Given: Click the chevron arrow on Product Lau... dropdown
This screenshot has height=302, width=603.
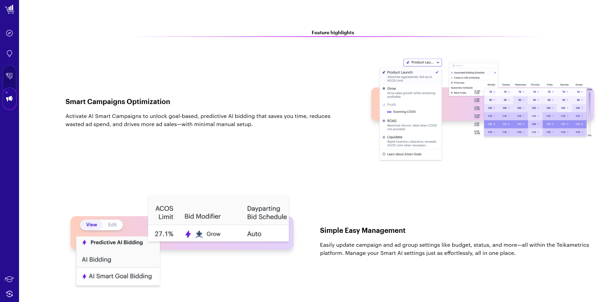Looking at the screenshot, I should coord(438,62).
